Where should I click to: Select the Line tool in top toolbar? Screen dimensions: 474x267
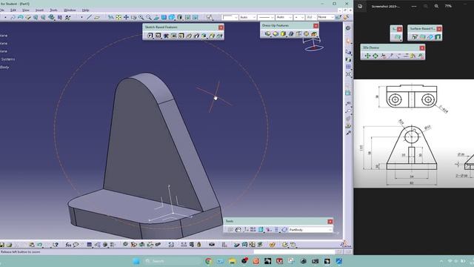[x=89, y=18]
